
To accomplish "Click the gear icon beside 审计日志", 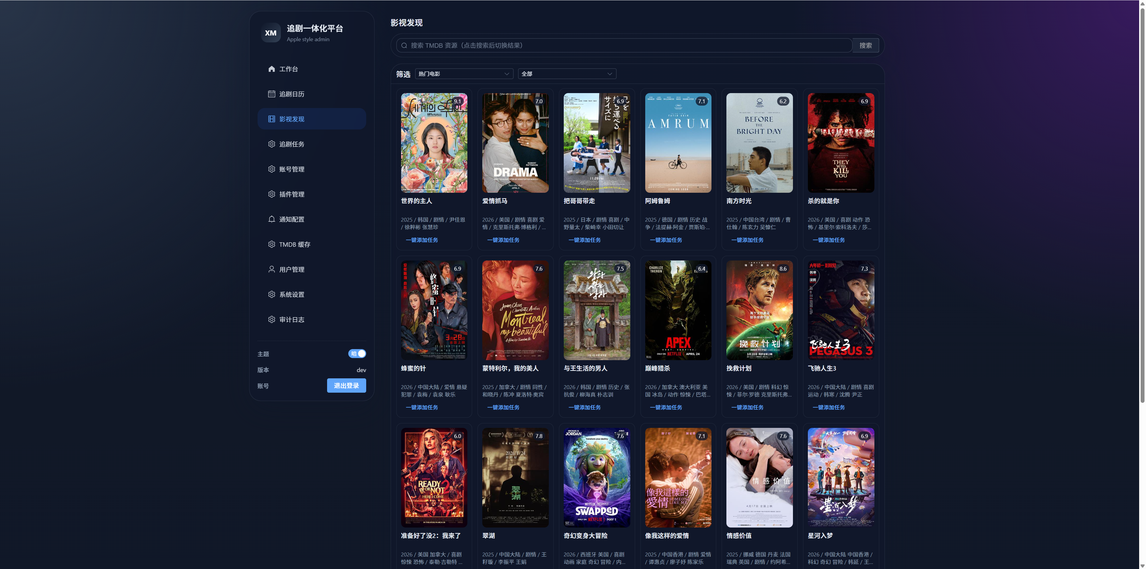I will [x=271, y=320].
